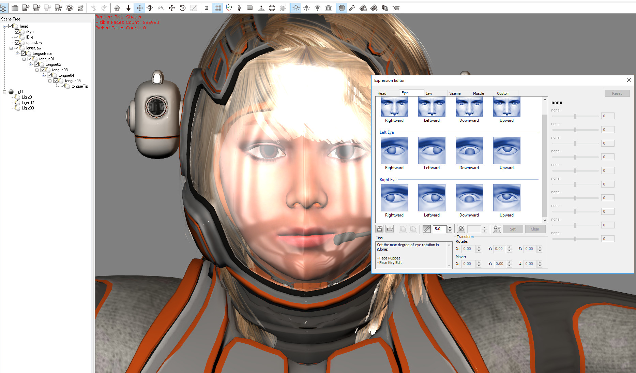Uncheck the lEye checkbox
This screenshot has width=636, height=373.
pos(17,37)
